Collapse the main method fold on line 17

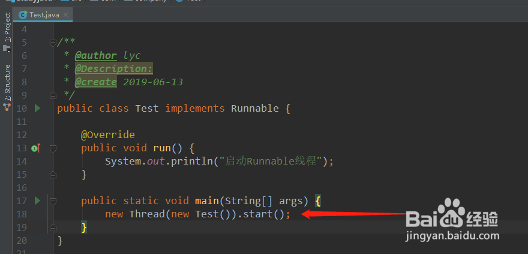(53, 201)
